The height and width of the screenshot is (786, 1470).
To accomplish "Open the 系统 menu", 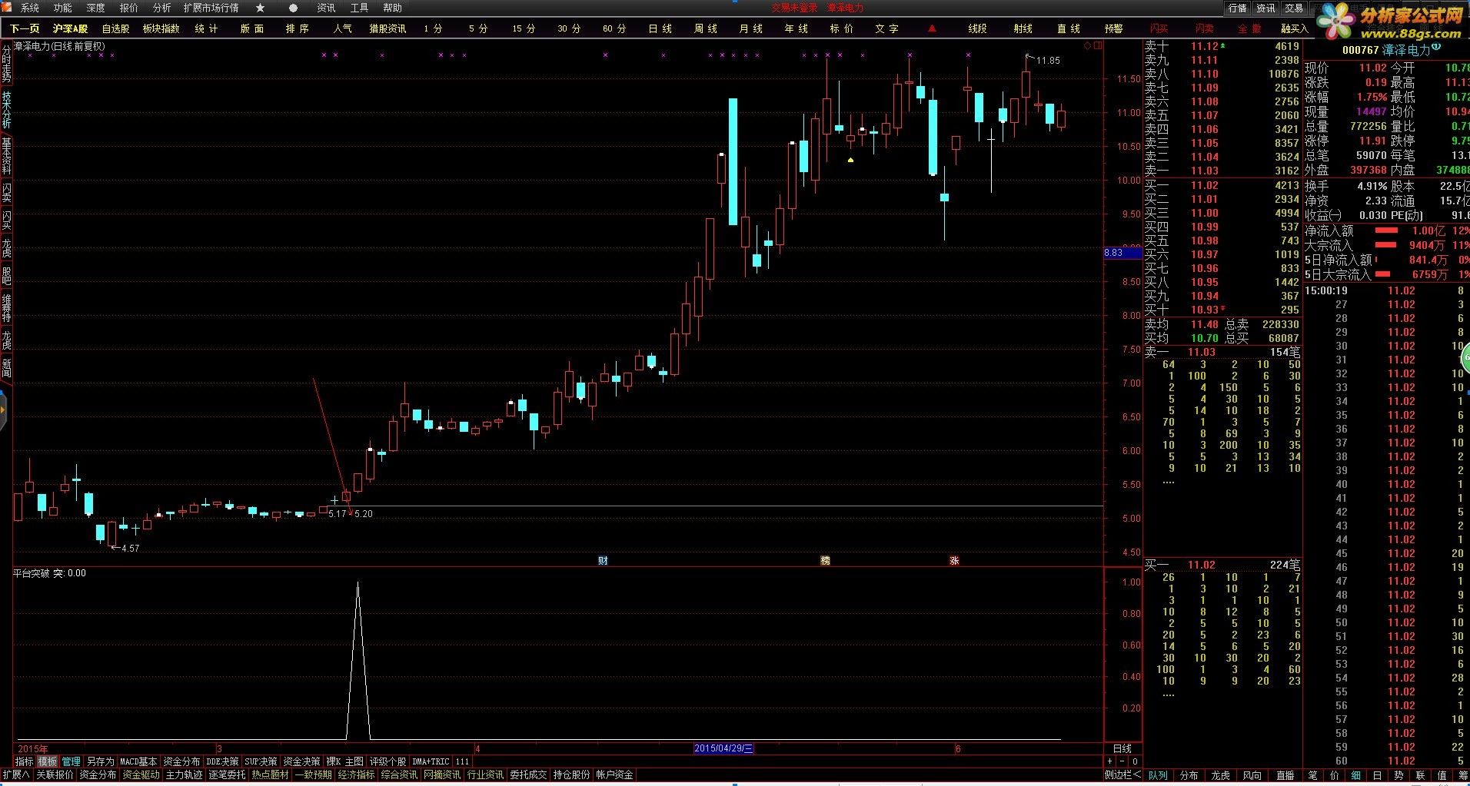I will click(30, 8).
